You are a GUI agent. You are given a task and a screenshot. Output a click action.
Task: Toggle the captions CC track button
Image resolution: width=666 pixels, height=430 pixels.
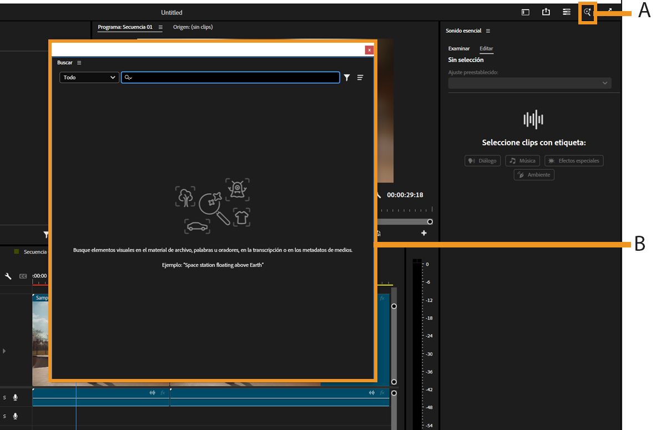click(x=23, y=276)
